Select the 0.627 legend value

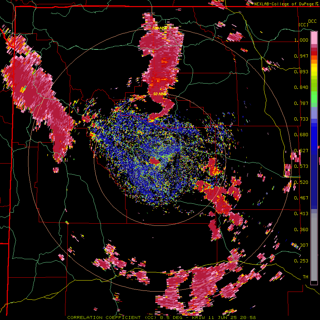coord(301,151)
